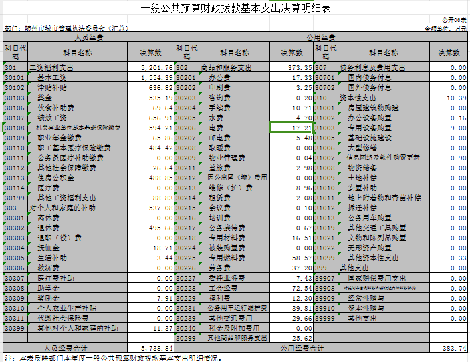This screenshot has height=362, width=470.
Task: Select the 办公费 cell
Action: tap(235, 77)
